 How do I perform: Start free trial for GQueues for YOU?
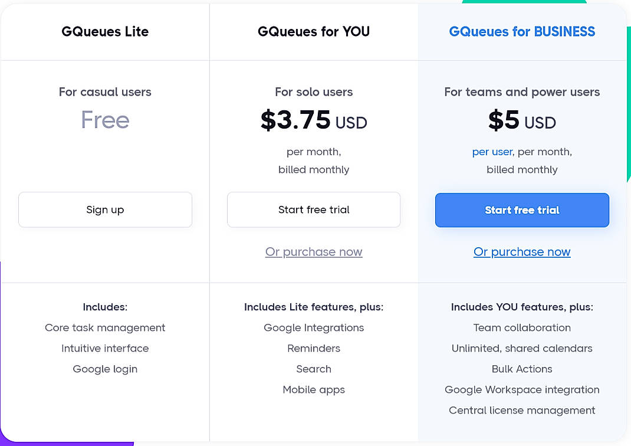coord(314,209)
